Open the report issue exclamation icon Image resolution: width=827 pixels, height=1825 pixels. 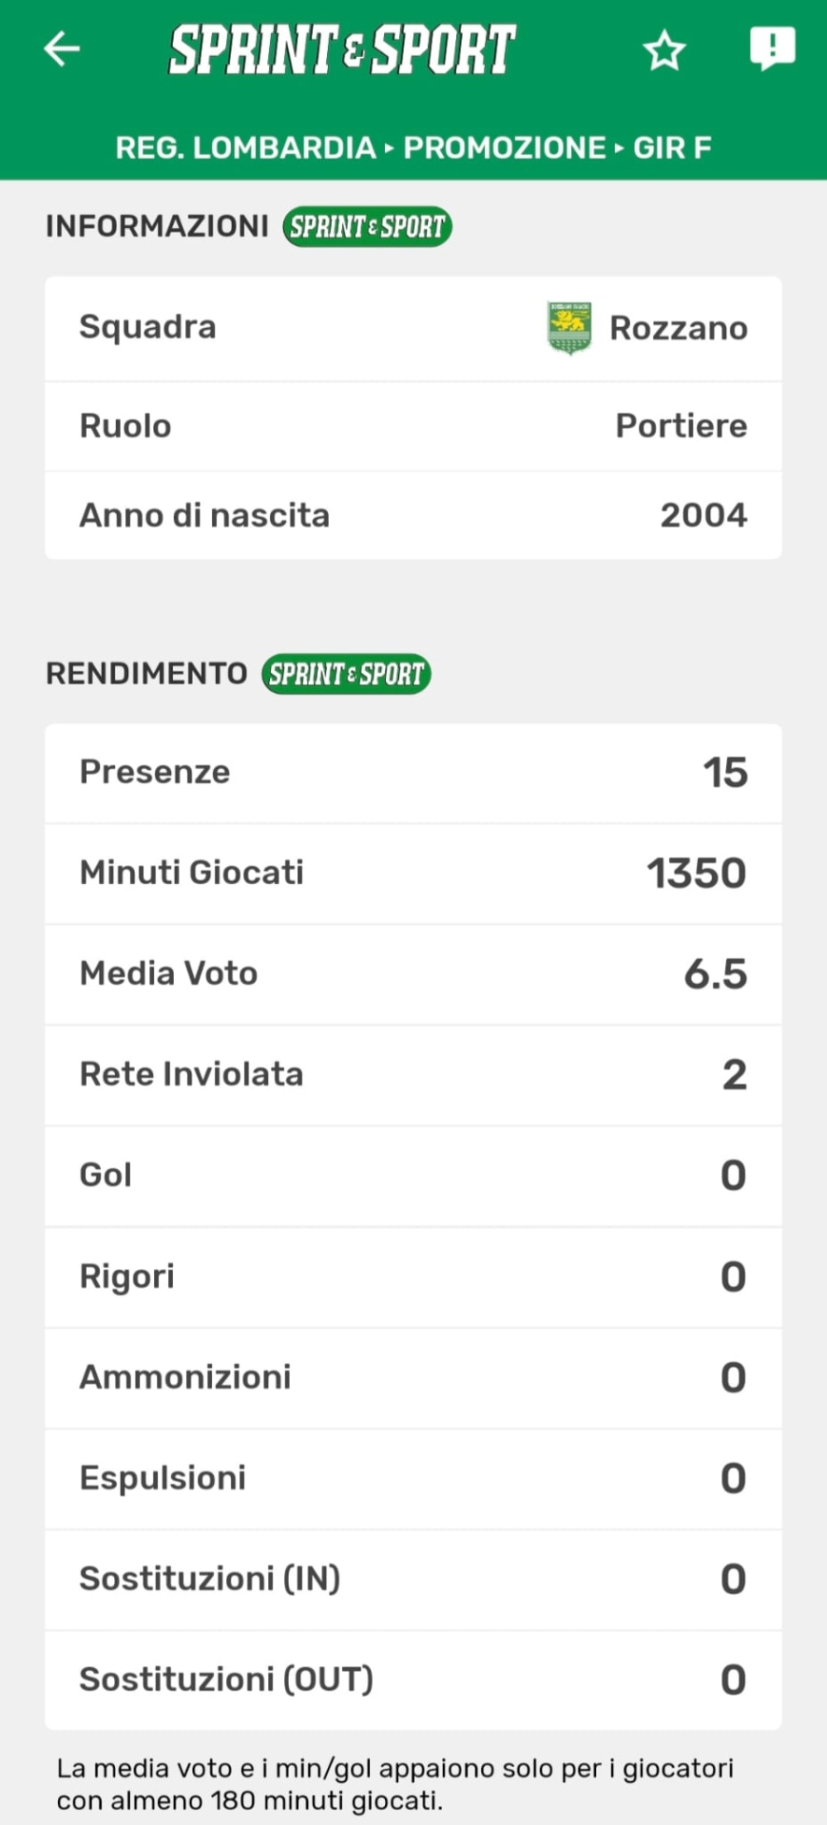(x=772, y=48)
